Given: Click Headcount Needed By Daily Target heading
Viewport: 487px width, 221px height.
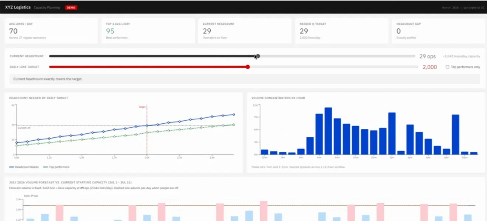Looking at the screenshot, I should (x=39, y=98).
